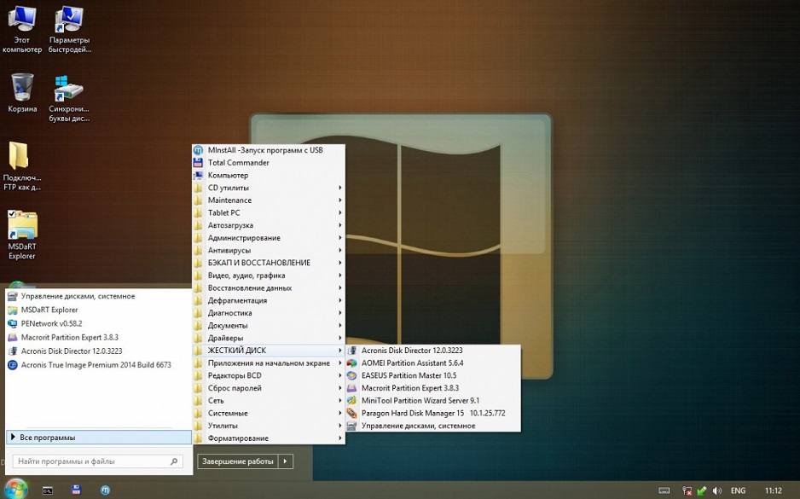Open the 11:12 taskbar clock

click(773, 490)
